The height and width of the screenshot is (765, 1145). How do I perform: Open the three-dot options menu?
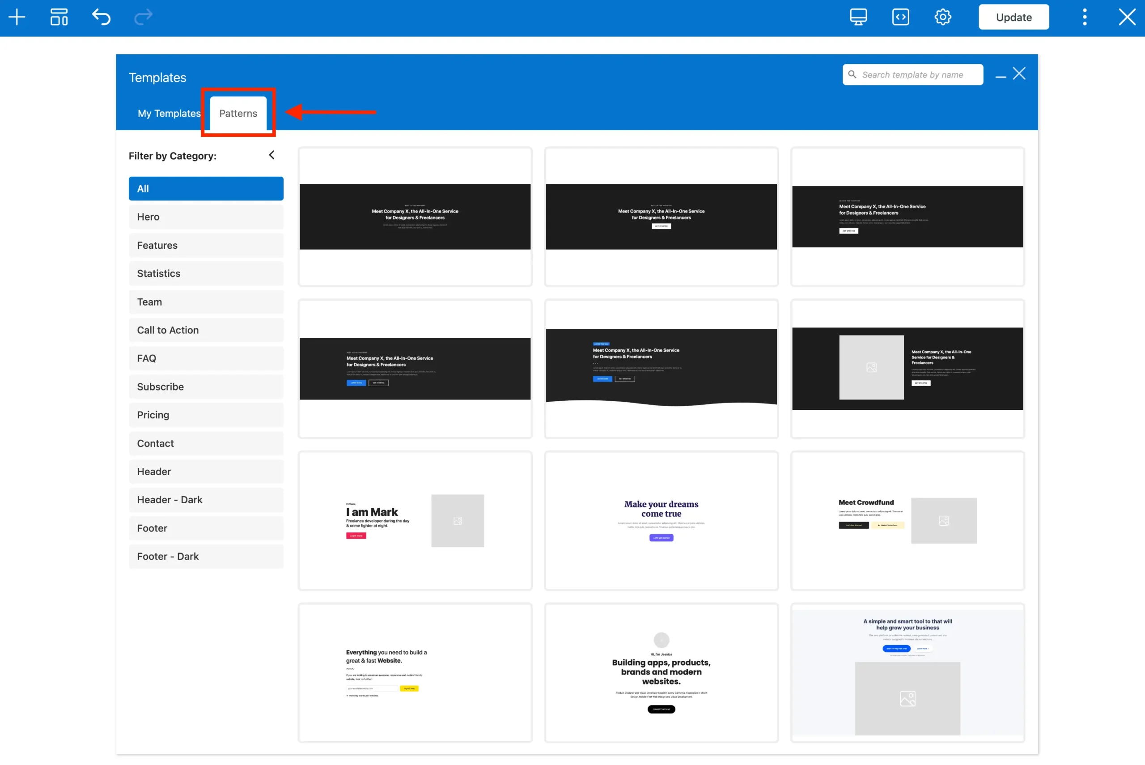pos(1085,17)
